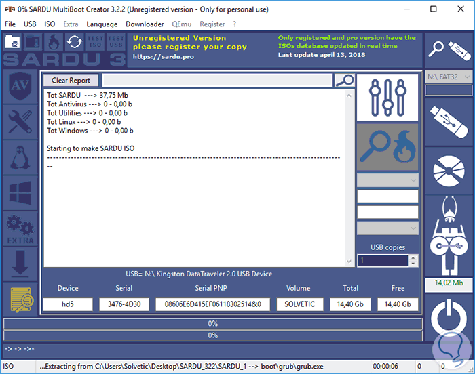475x374 pixels.
Task: Click the upper 0% progress bar
Action: click(212, 323)
